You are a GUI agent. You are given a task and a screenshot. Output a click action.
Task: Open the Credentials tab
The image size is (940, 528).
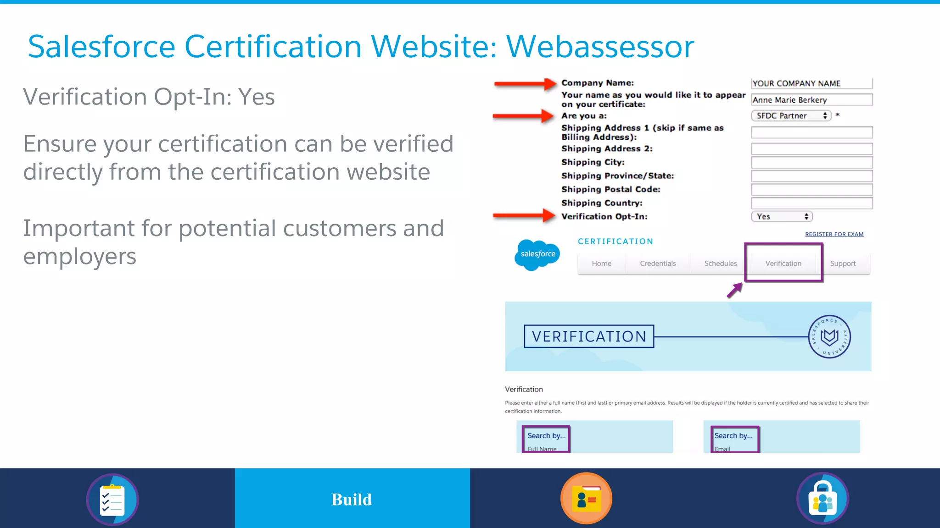click(658, 264)
